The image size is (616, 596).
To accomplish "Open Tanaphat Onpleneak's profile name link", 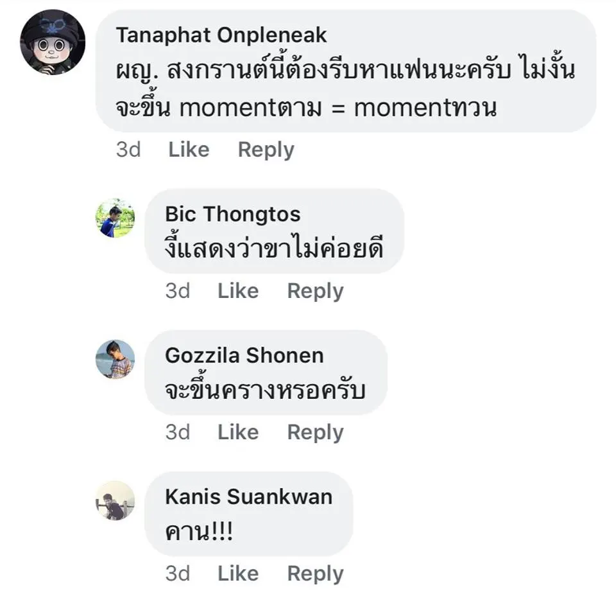I will [x=221, y=35].
